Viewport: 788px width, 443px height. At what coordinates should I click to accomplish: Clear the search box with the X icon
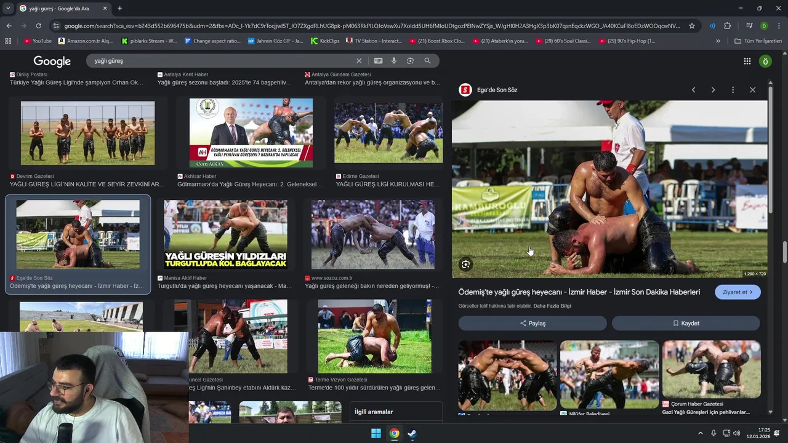[359, 61]
